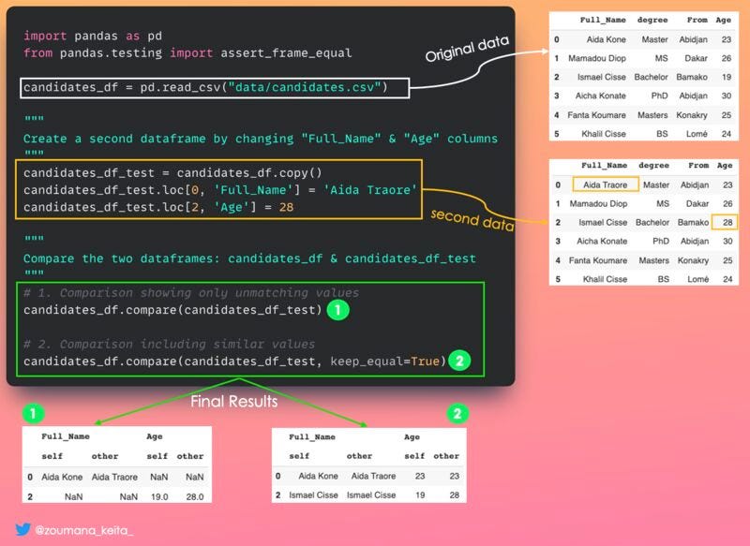Screen dimensions: 750x546
Task: Click the "Full_Name" header in the first result table
Action: tap(66, 436)
